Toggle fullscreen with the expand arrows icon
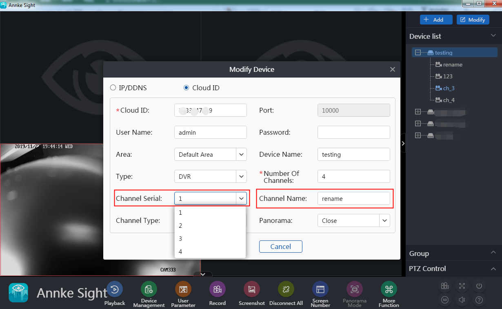502x309 pixels. [x=462, y=286]
